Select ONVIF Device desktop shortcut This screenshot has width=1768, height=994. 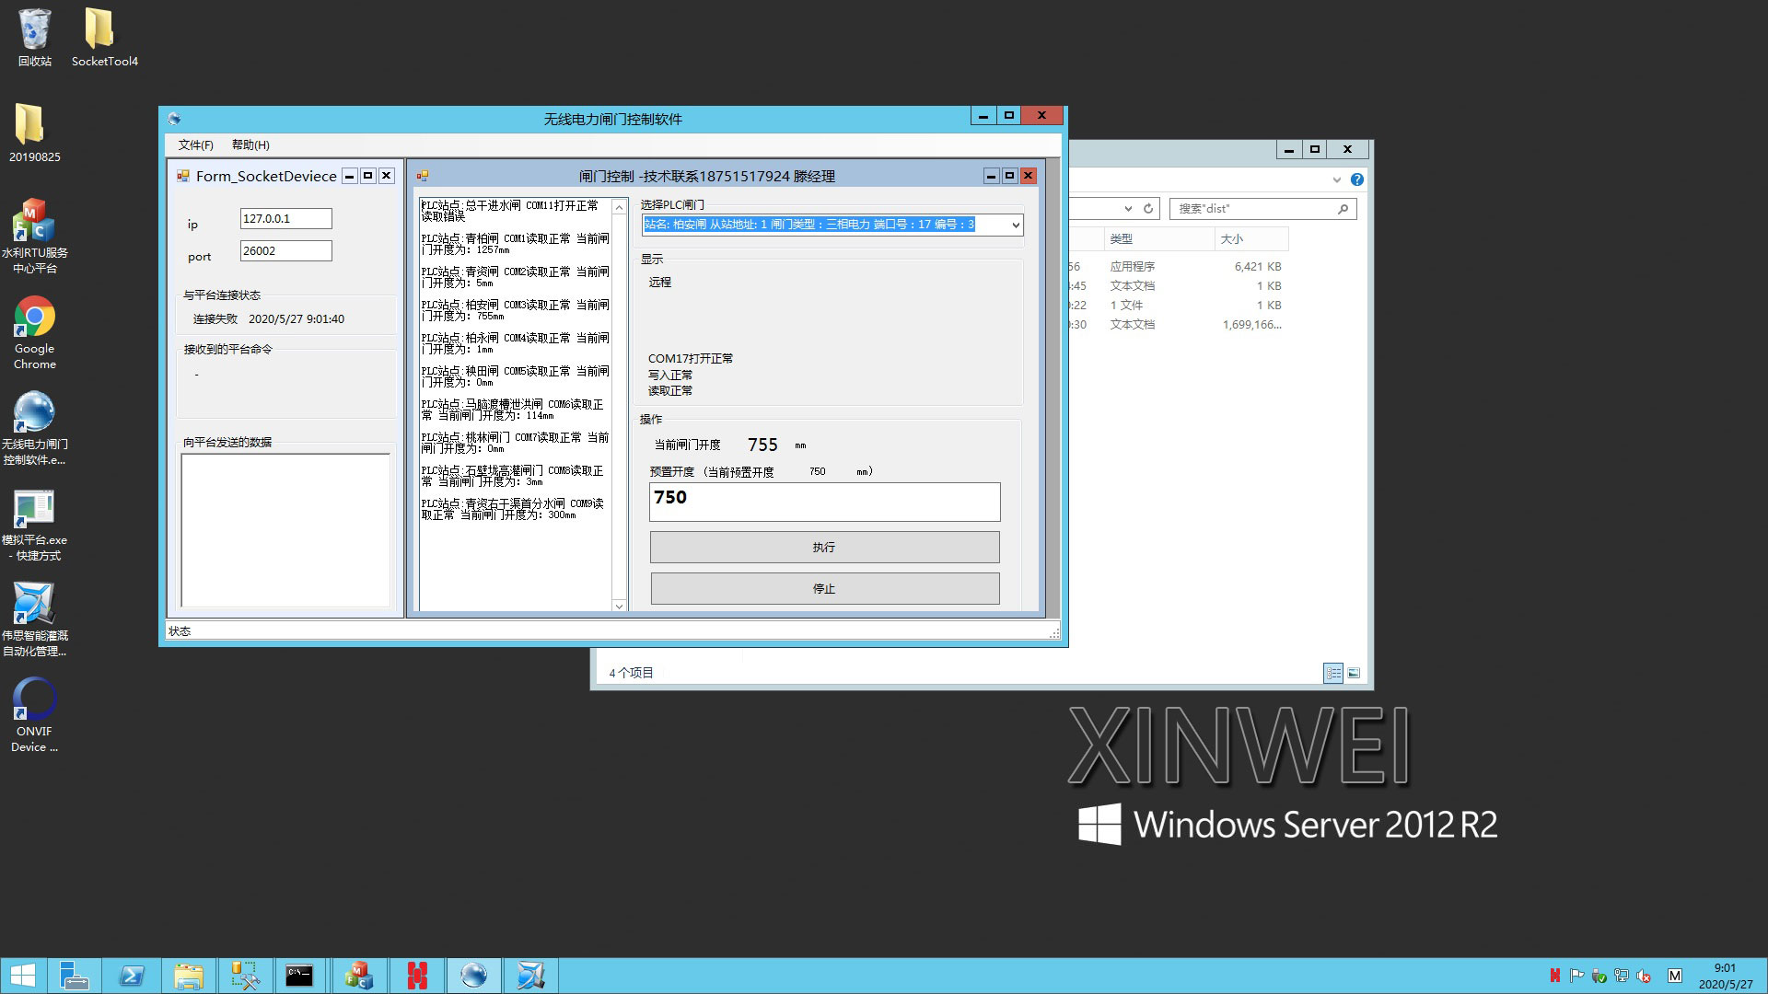coord(34,714)
